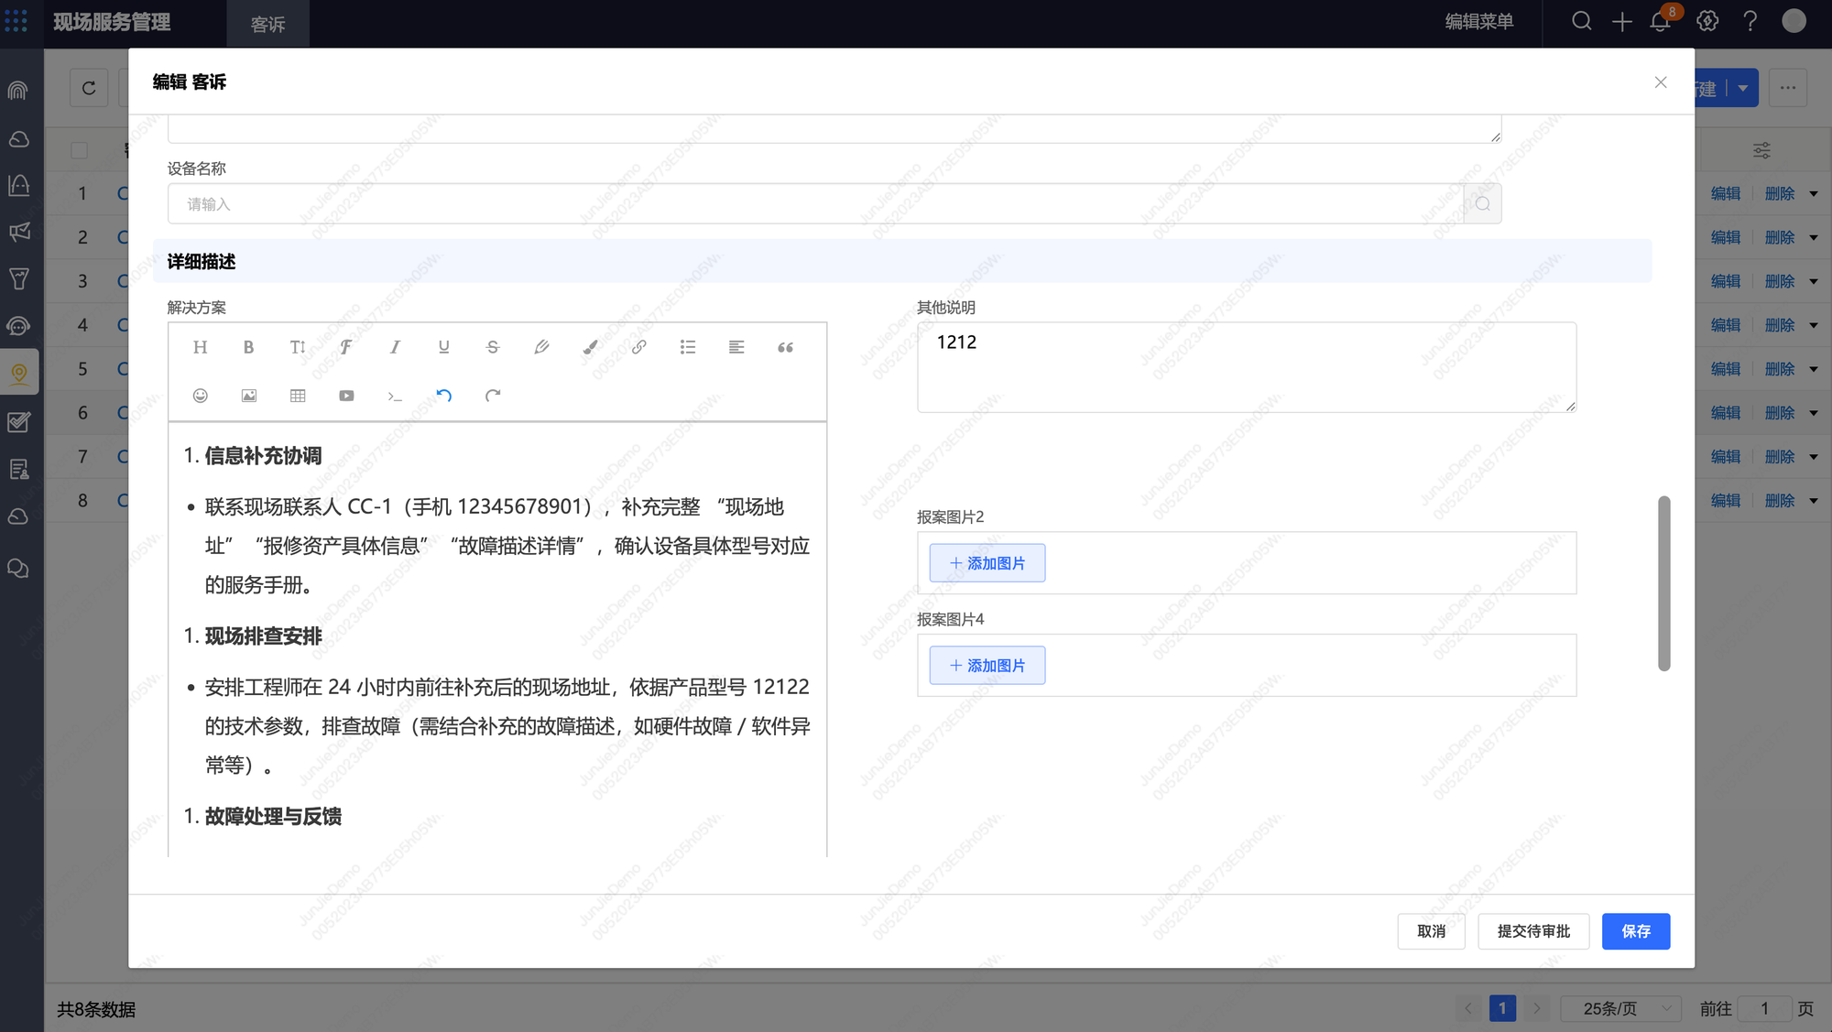Apply strikethrough text formatting
The image size is (1832, 1032).
(493, 347)
